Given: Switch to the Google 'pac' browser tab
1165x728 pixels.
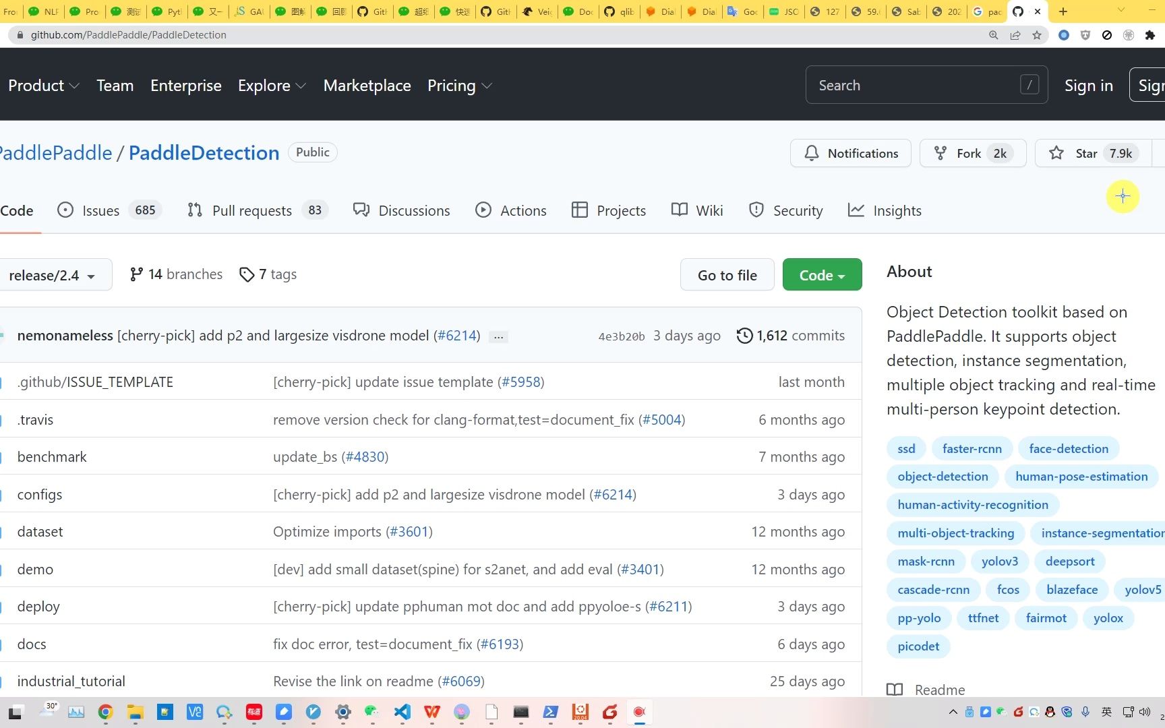Looking at the screenshot, I should tap(987, 11).
